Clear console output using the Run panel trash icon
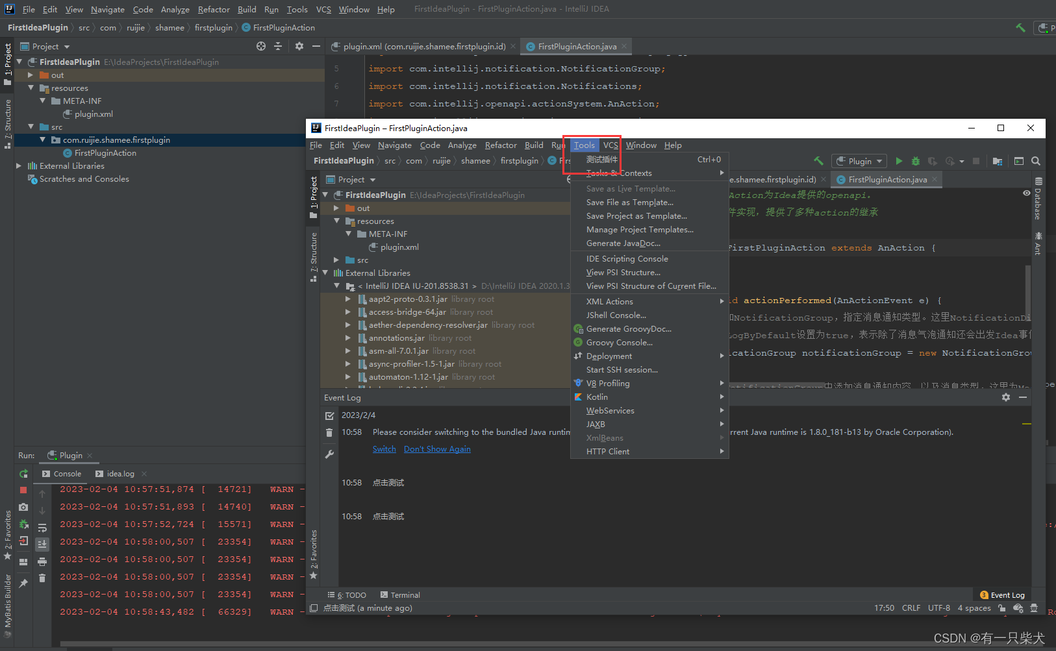This screenshot has height=651, width=1056. click(42, 578)
